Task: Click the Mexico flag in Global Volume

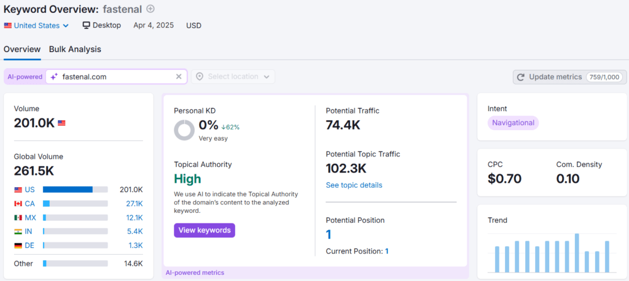Action: [x=18, y=218]
